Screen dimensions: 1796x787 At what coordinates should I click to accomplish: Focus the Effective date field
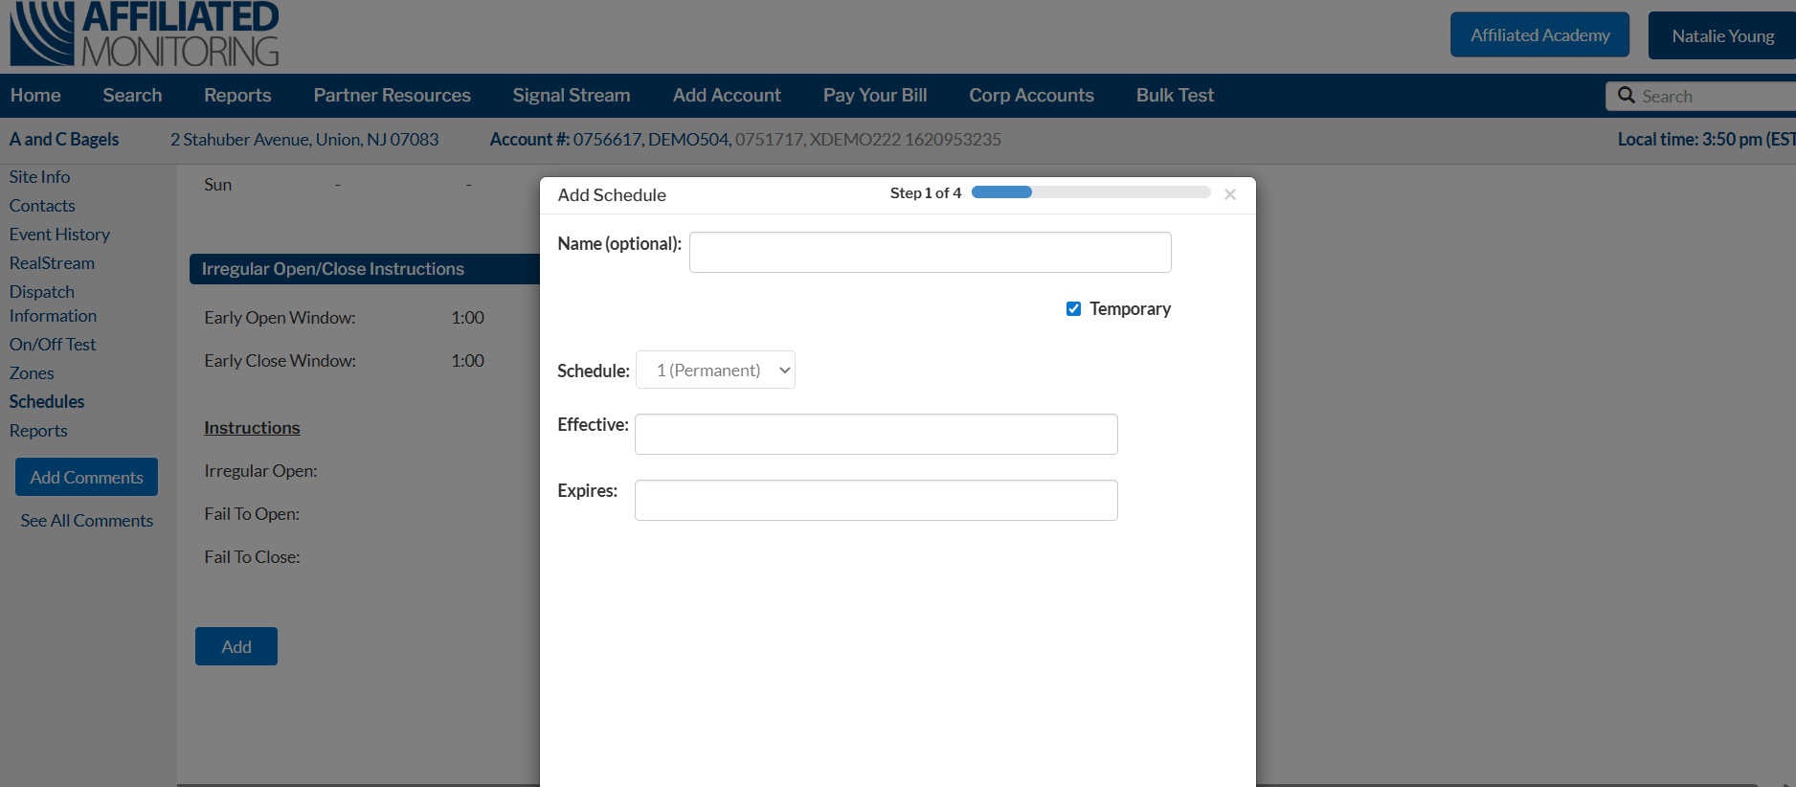875,435
